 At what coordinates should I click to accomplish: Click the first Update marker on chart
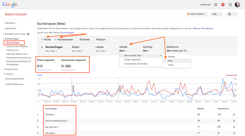(73, 89)
